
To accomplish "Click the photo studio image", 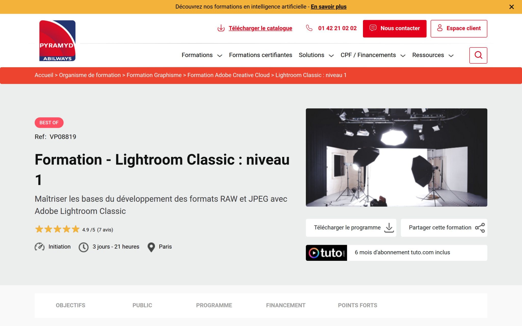I will [396, 157].
